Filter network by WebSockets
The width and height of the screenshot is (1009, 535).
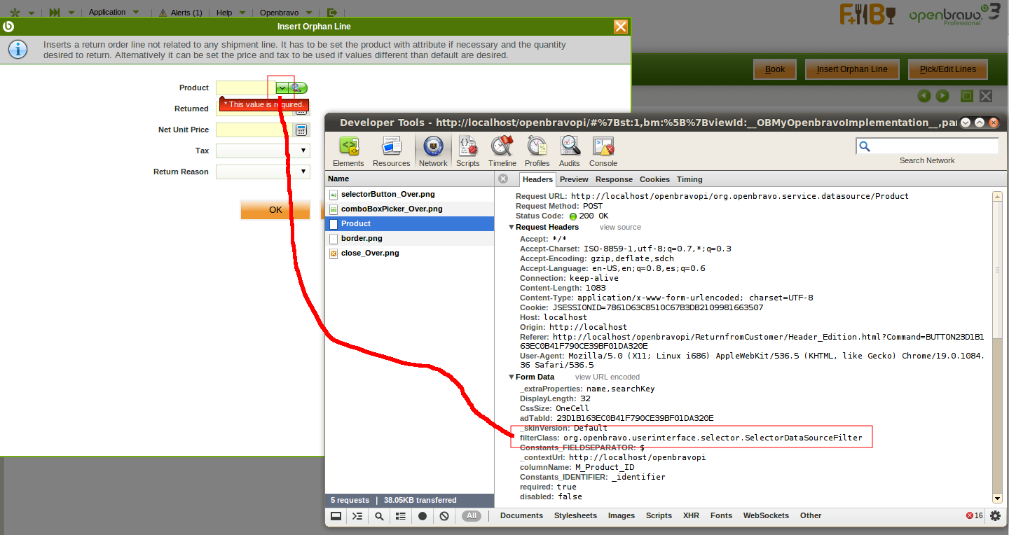click(766, 516)
